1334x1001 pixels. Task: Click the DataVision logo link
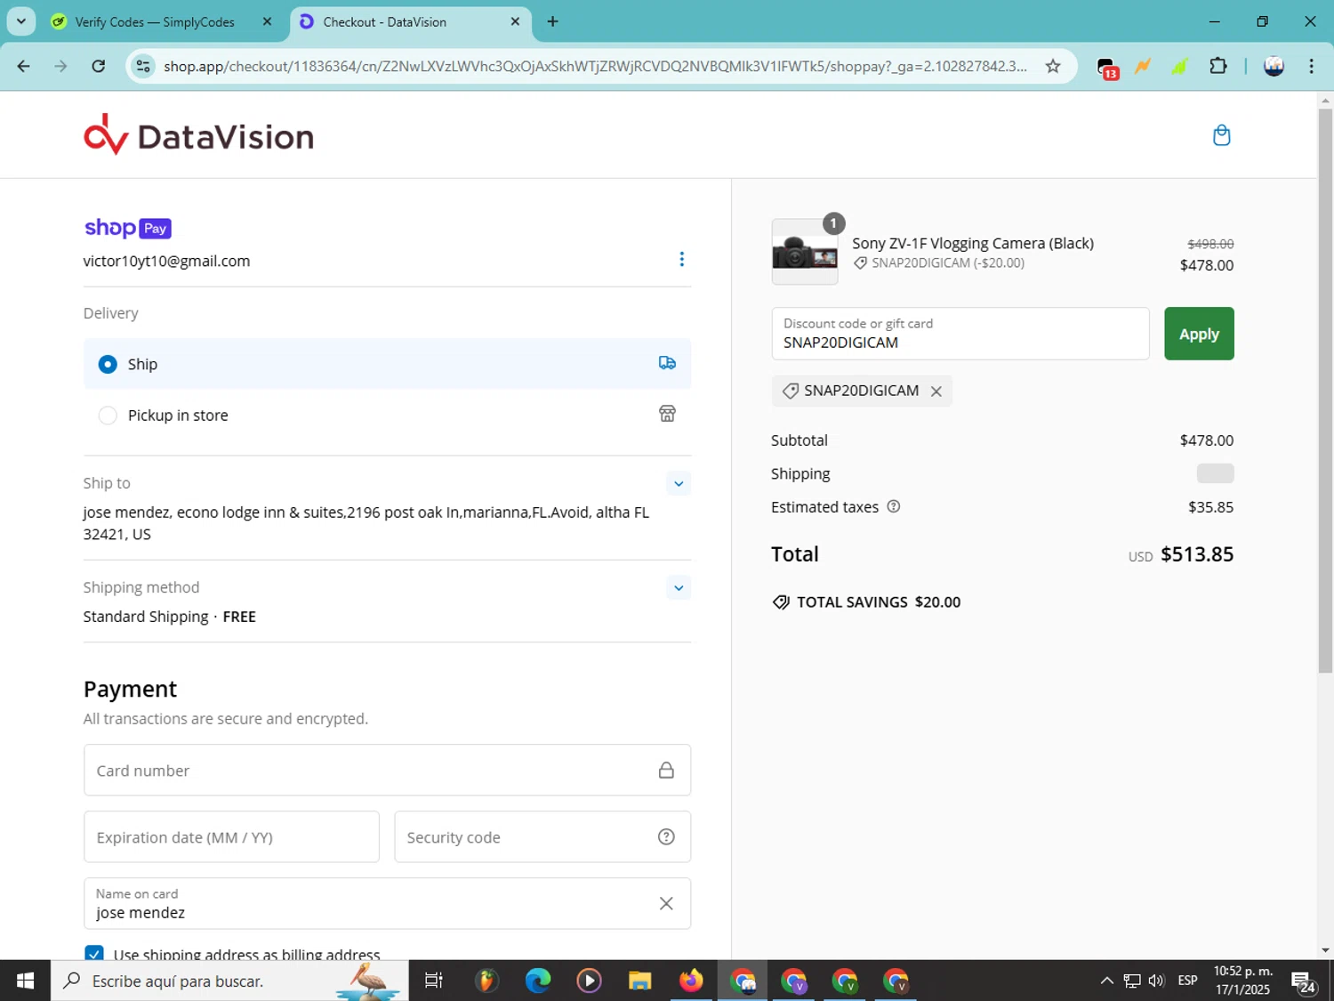(x=198, y=135)
